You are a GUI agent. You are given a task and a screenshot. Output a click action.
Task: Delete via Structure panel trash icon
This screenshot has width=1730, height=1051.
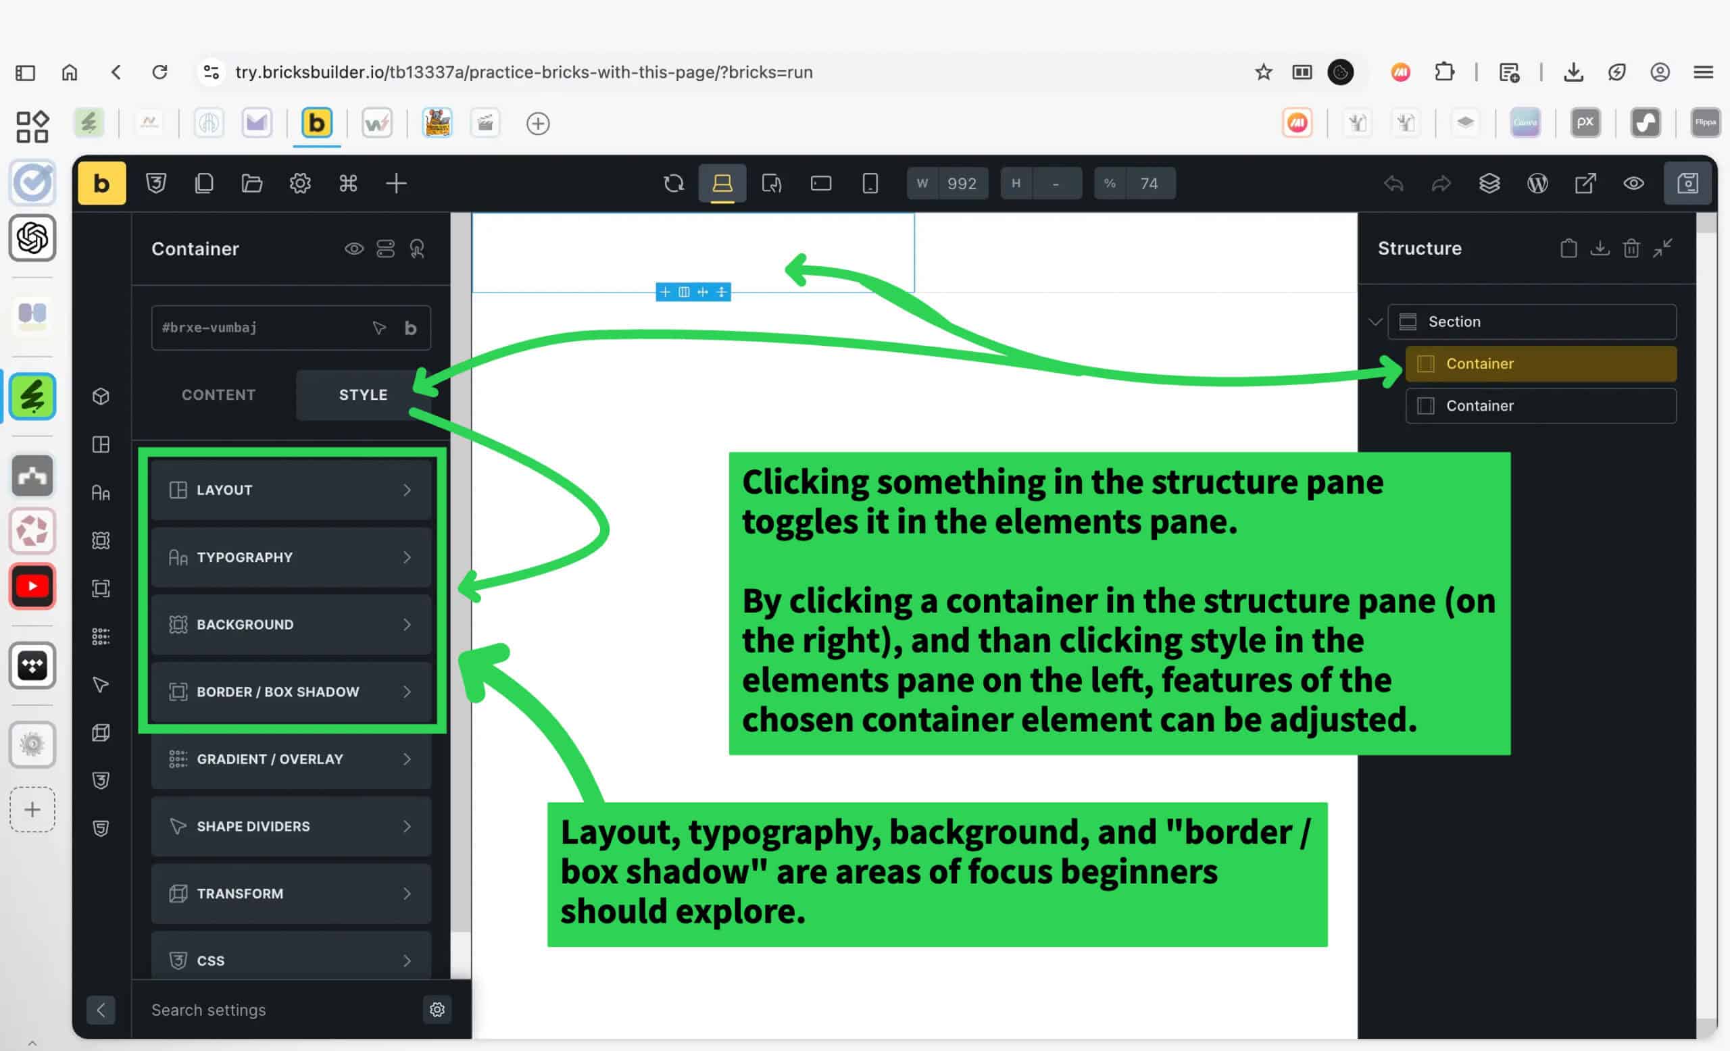[x=1630, y=249]
